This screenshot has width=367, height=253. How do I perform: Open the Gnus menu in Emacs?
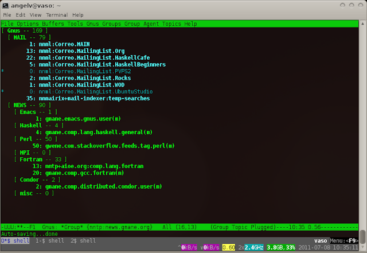pos(92,24)
